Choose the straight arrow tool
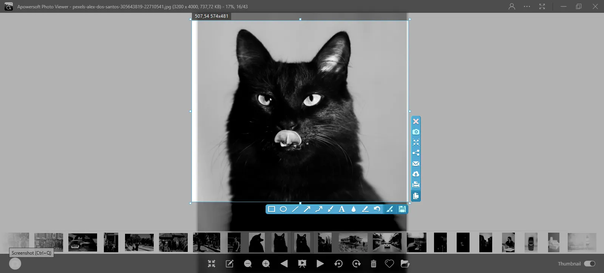The height and width of the screenshot is (273, 604). point(307,209)
